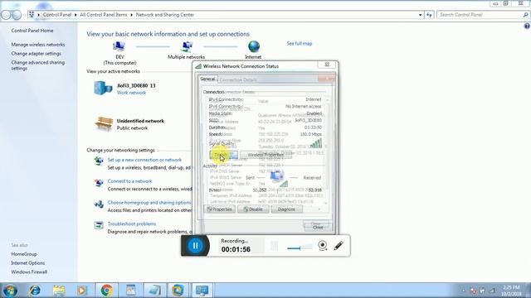Click the Troubleshoot problems icon
Image resolution: width=531 pixels, height=298 pixels.
[99, 225]
